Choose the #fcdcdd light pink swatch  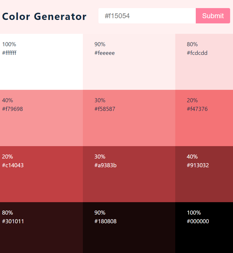click(x=204, y=69)
